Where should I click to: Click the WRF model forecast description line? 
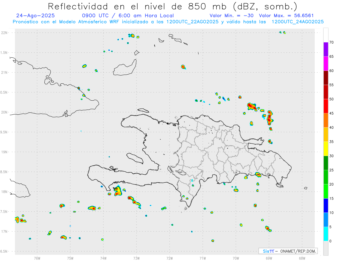click(168, 22)
